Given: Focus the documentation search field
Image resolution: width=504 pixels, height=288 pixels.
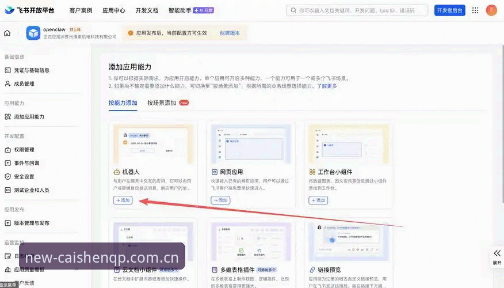Looking at the screenshot, I should coord(357,10).
